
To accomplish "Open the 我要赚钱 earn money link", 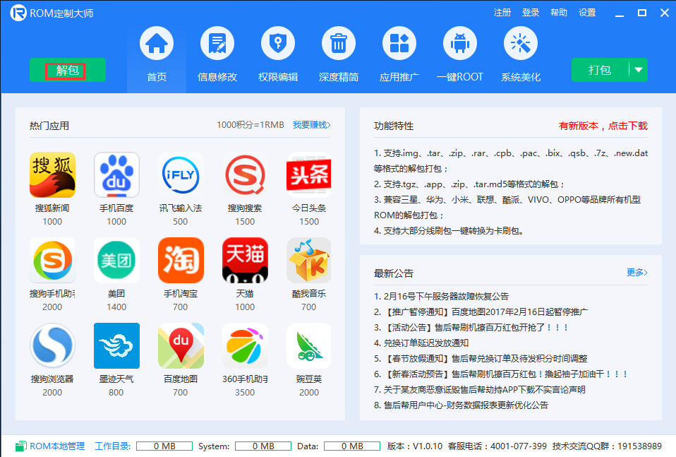I will 310,124.
